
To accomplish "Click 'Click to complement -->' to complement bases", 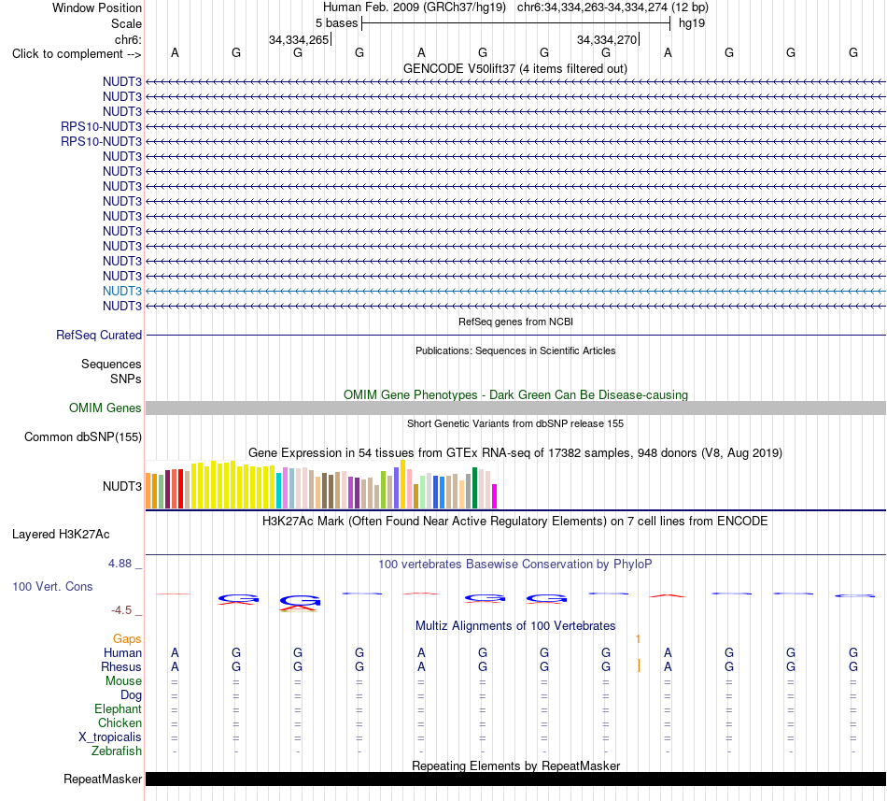I will (x=77, y=54).
